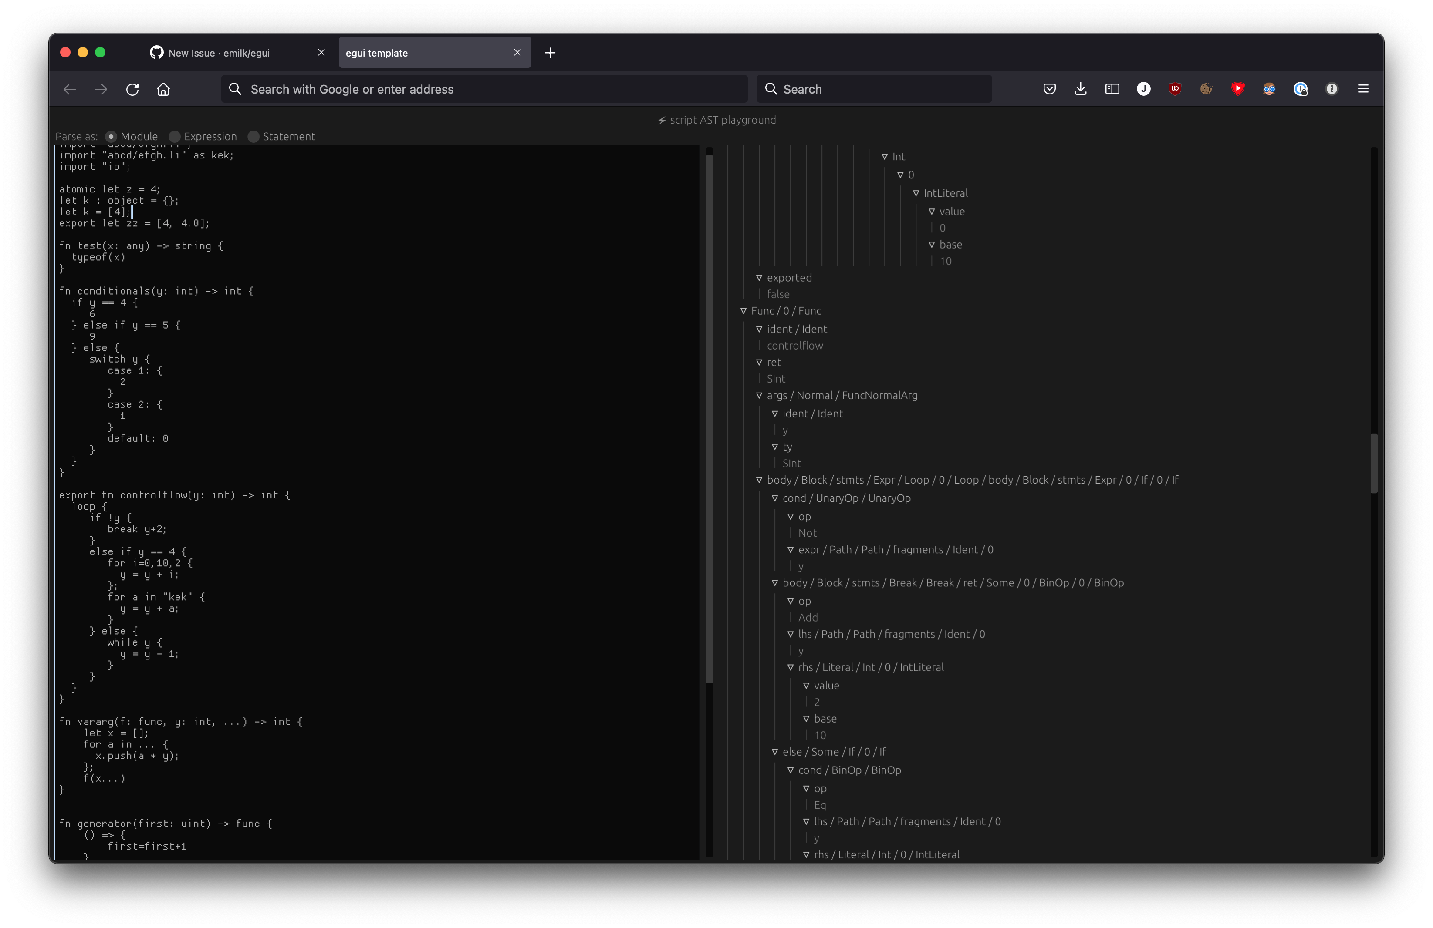The width and height of the screenshot is (1433, 928).
Task: Focus the Google search address bar
Action: click(482, 89)
